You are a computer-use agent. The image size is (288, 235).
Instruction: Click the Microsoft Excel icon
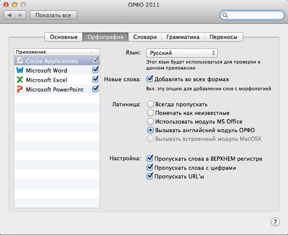[20, 79]
